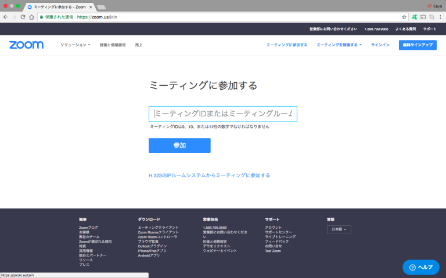Expand the ソリューション dropdown menu
Image resolution: width=446 pixels, height=278 pixels.
pyautogui.click(x=75, y=45)
